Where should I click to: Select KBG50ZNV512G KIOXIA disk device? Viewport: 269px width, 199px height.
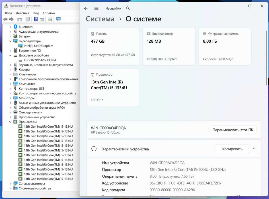click(x=40, y=60)
